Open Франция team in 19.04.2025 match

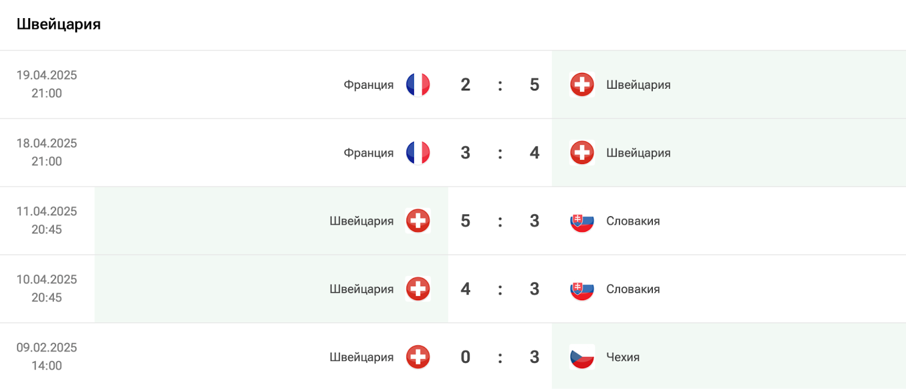point(369,85)
